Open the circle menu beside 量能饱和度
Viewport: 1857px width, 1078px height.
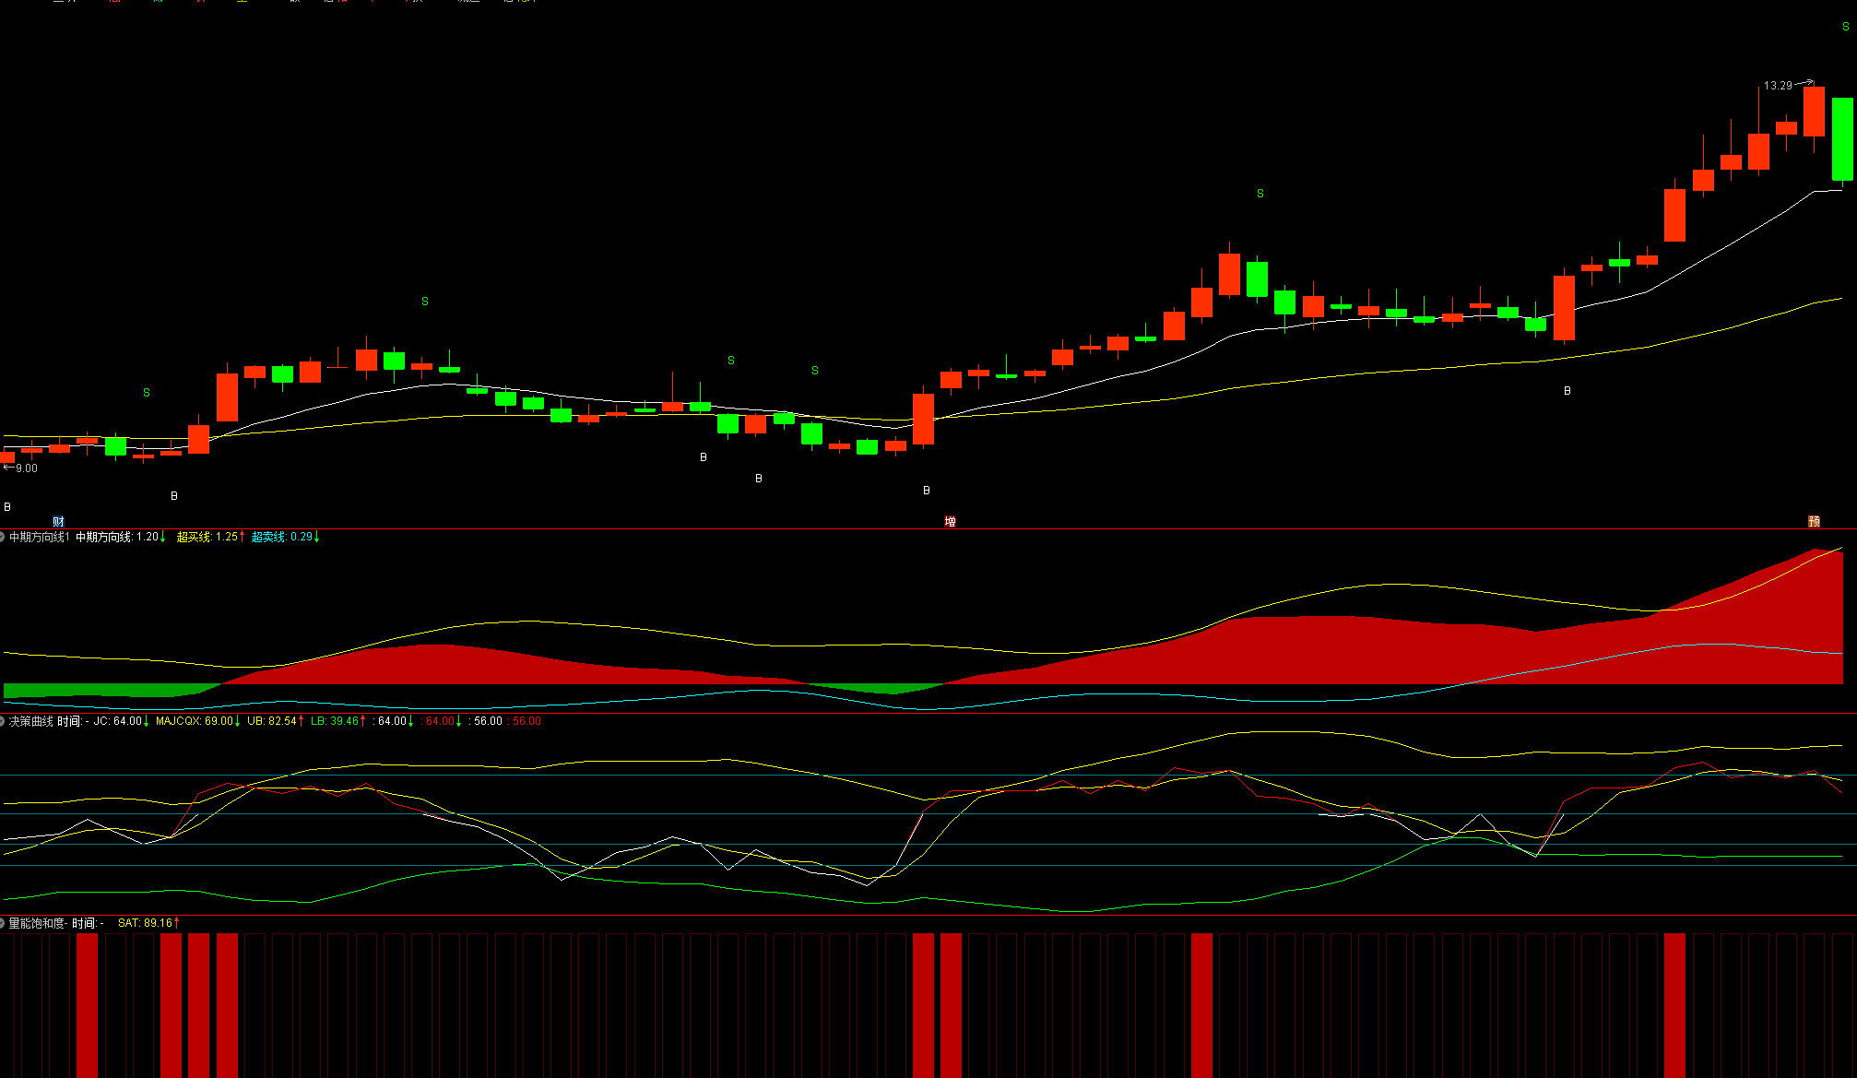point(3,923)
